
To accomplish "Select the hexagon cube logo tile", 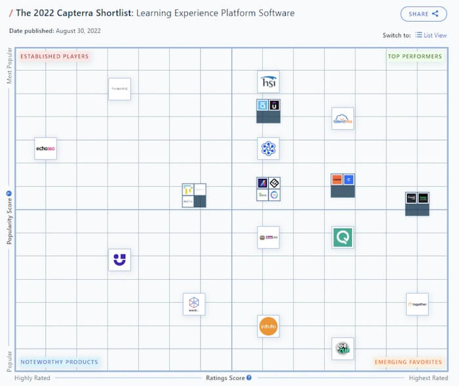I will pos(194,304).
